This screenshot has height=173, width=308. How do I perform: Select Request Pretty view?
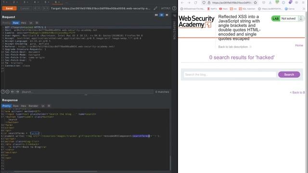(6, 23)
